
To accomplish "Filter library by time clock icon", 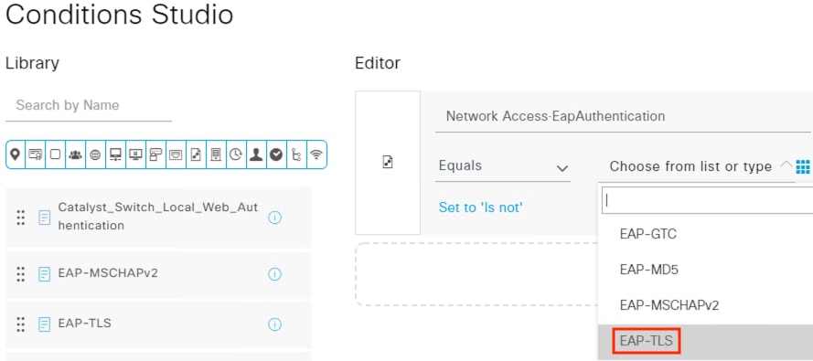I will click(236, 154).
